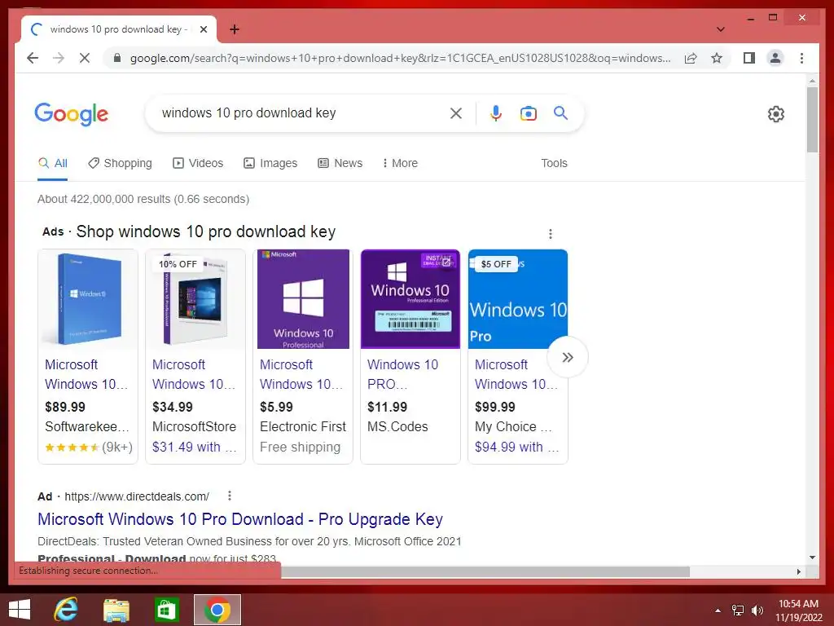Open Chrome side panel
Screen dimensions: 834x626
[749, 58]
